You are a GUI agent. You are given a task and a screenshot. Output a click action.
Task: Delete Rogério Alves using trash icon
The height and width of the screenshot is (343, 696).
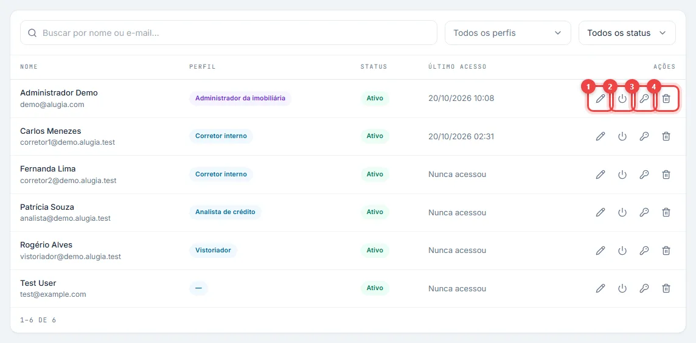coord(666,251)
